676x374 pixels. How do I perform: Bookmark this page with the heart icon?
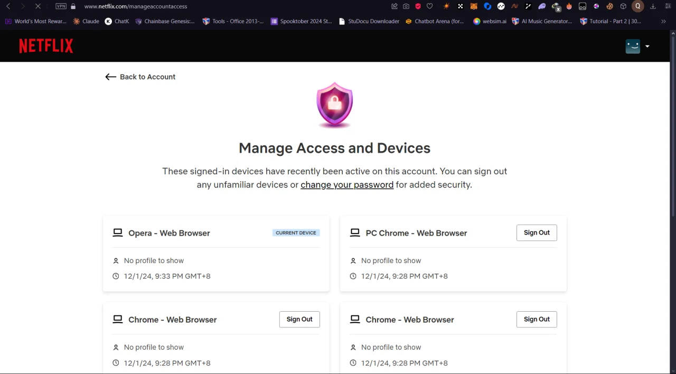coord(429,6)
